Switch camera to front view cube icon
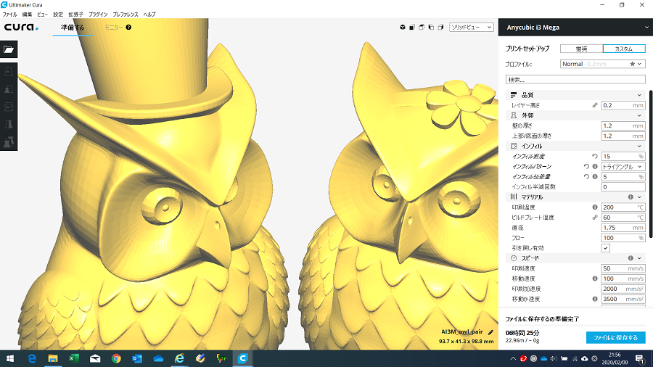This screenshot has width=653, height=367. [x=412, y=27]
